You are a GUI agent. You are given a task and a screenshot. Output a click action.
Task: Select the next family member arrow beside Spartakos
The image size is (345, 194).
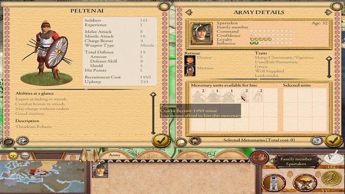click(x=320, y=161)
